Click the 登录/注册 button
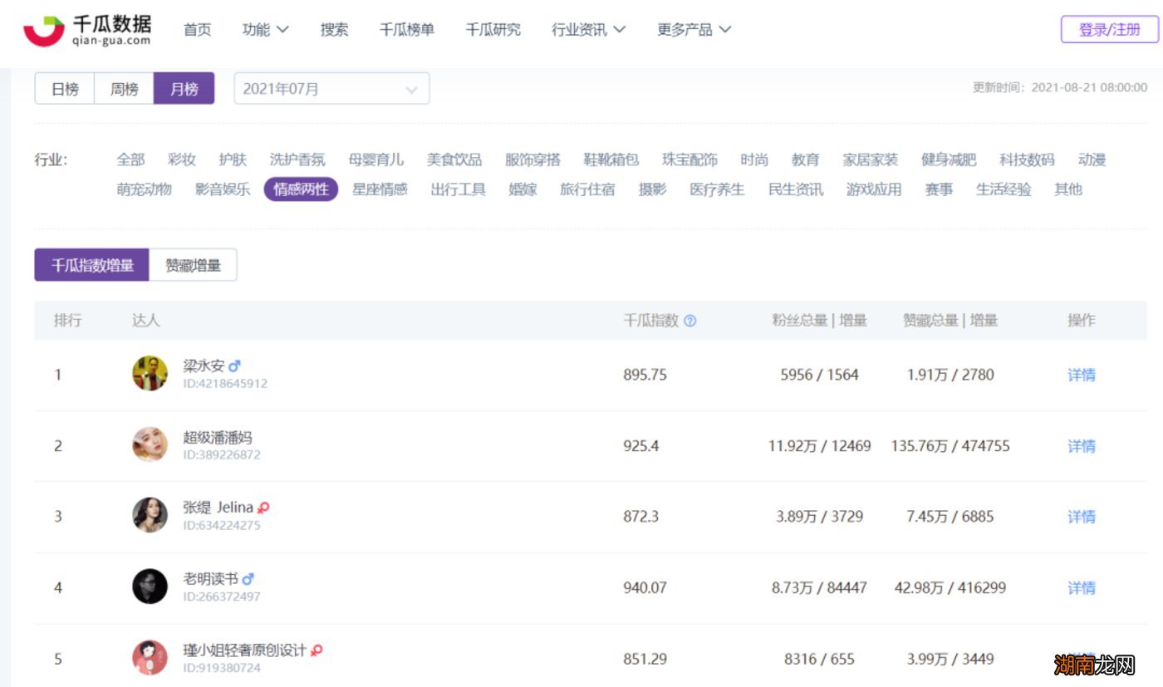Screen dimensions: 1163x687 tap(1109, 30)
